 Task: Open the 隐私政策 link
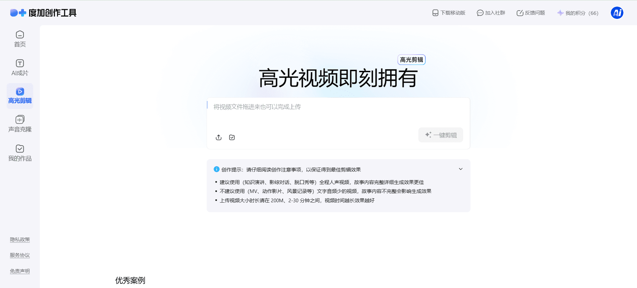pyautogui.click(x=20, y=240)
